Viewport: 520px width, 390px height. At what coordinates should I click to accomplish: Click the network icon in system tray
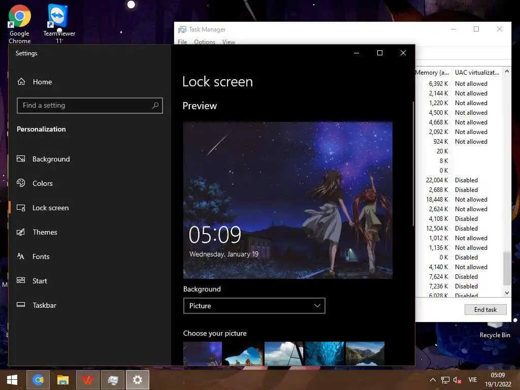[445, 380]
